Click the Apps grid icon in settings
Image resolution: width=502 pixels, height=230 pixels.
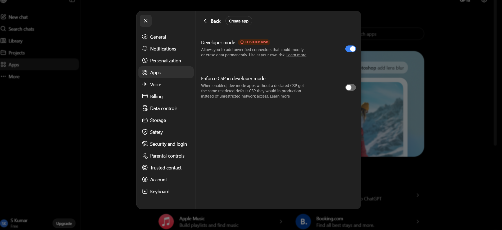(x=145, y=72)
